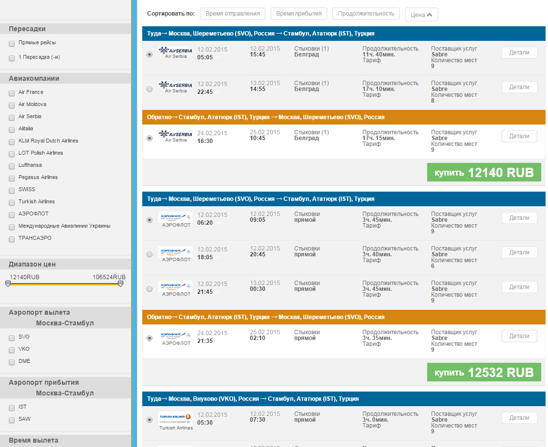The width and height of the screenshot is (548, 447).
Task: Click the Air Serbia logo on the 05:05 flight
Action: coord(175,50)
